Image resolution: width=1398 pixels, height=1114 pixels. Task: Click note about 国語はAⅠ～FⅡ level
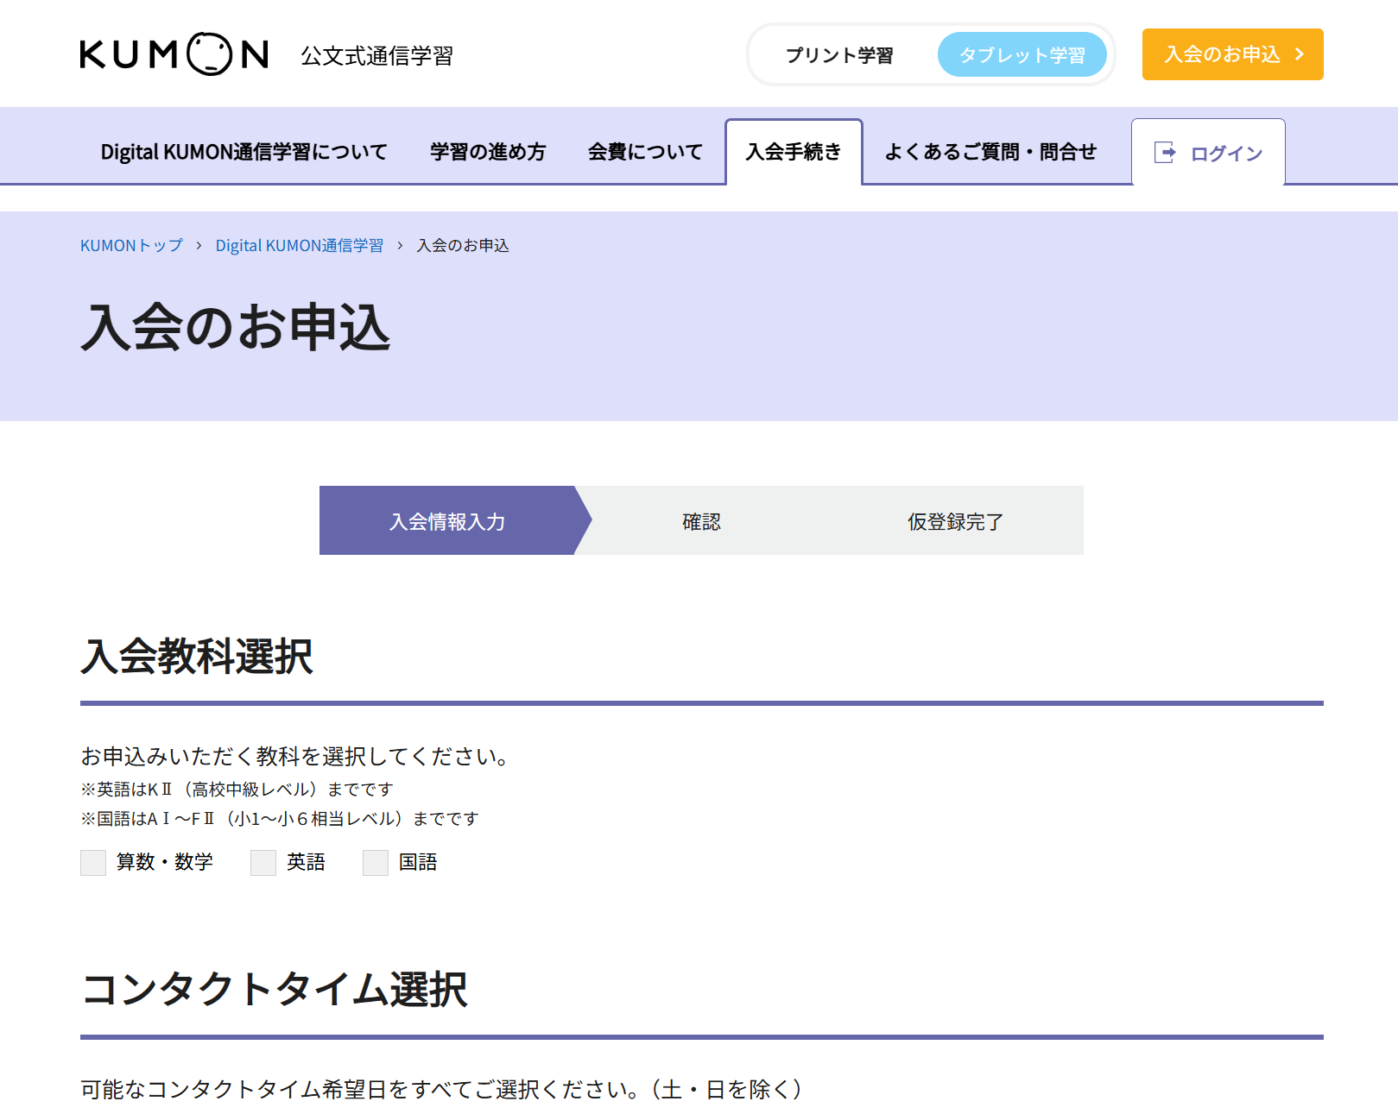[x=280, y=819]
